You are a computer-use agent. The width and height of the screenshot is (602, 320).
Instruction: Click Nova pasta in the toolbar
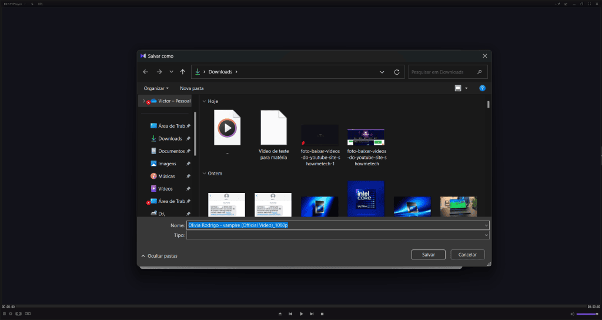[192, 88]
